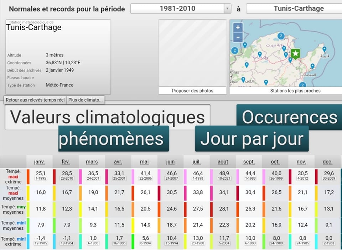The width and height of the screenshot is (342, 250).
Task: Open the Tunis-Carthage station selector
Action: [x=294, y=9]
